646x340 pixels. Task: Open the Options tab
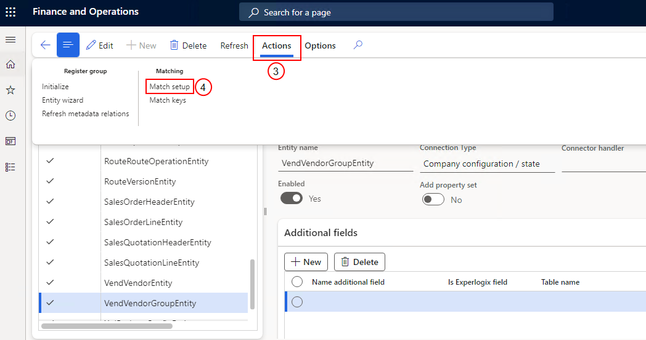coord(320,45)
